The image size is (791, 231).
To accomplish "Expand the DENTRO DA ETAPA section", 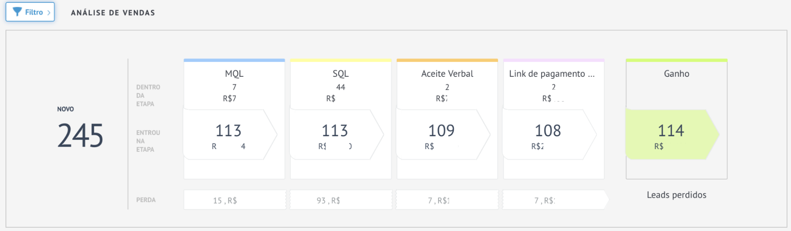I will coord(147,95).
